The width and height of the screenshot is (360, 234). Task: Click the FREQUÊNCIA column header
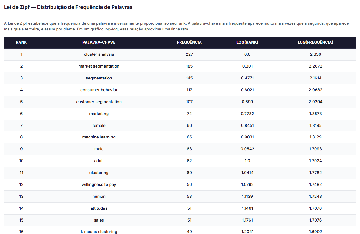click(x=189, y=42)
